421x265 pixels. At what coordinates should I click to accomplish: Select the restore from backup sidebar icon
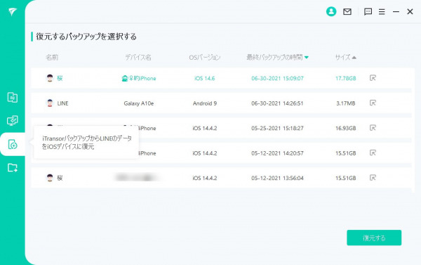coord(13,144)
